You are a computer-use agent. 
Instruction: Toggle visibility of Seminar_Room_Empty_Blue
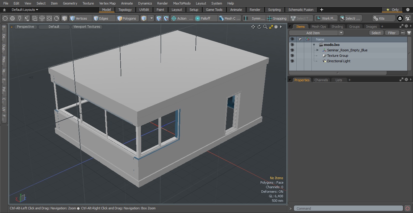tap(292, 50)
